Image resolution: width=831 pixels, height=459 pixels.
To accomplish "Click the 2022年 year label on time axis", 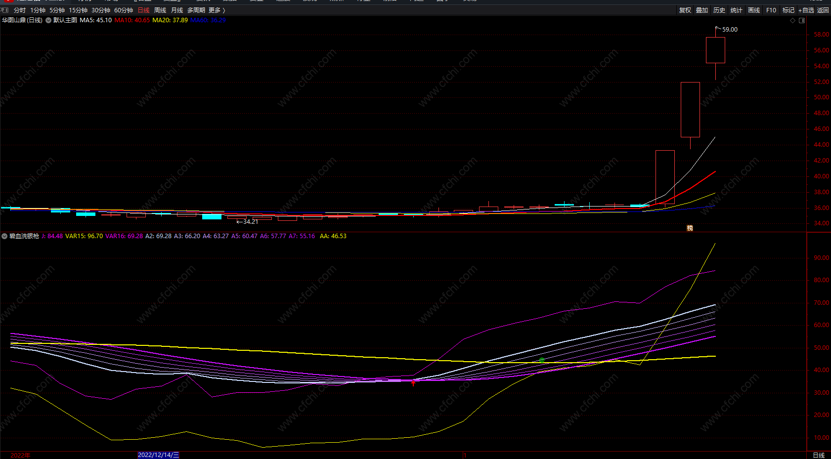I will (20, 455).
